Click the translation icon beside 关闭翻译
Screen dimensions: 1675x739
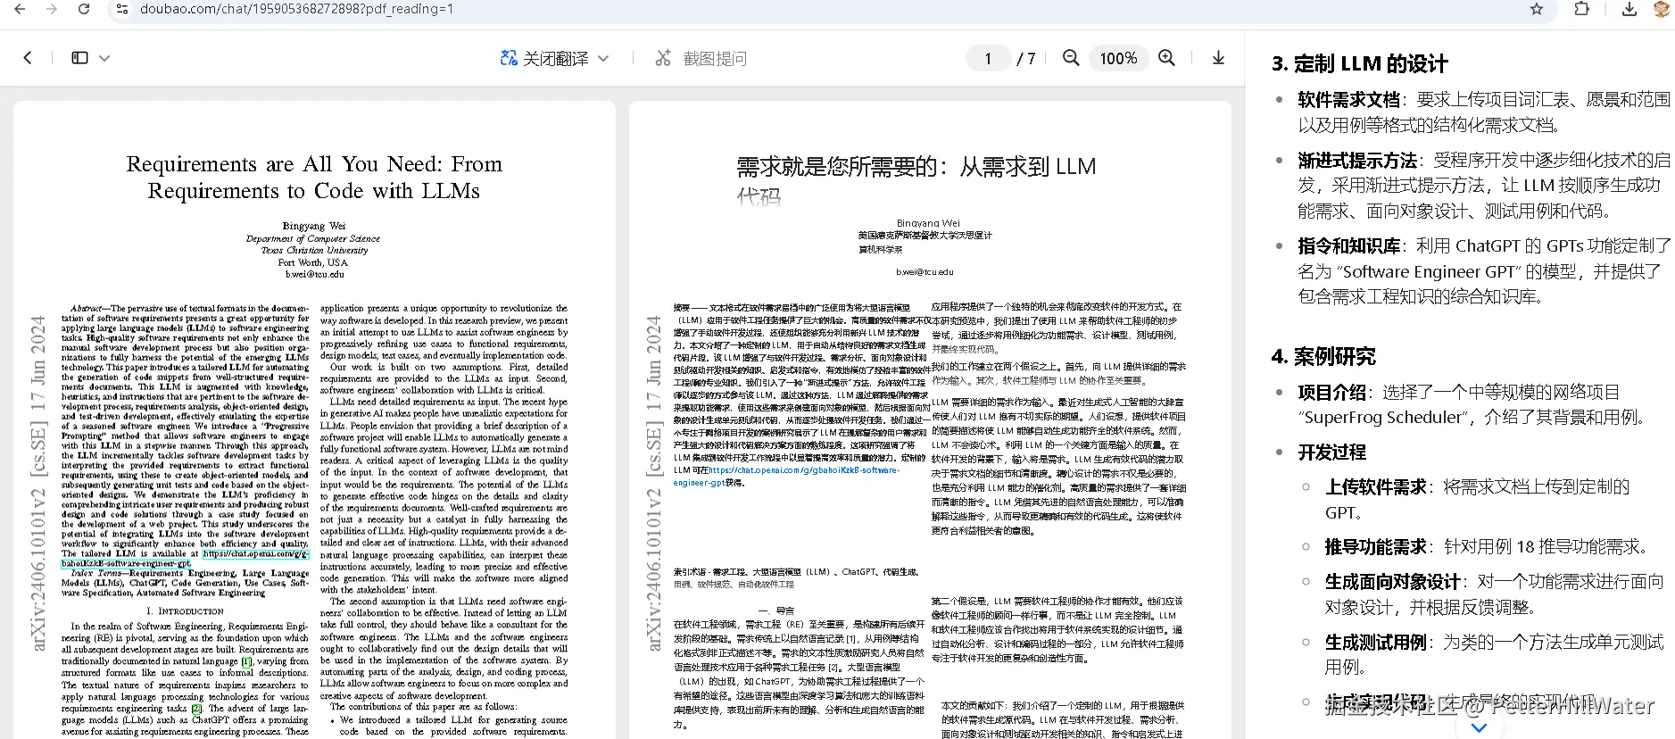[x=509, y=58]
